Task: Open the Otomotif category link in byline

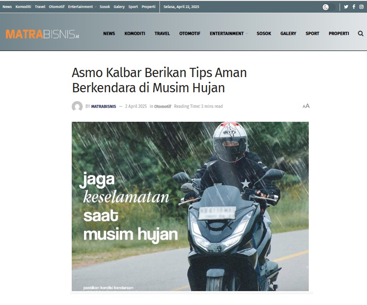Action: pos(163,106)
